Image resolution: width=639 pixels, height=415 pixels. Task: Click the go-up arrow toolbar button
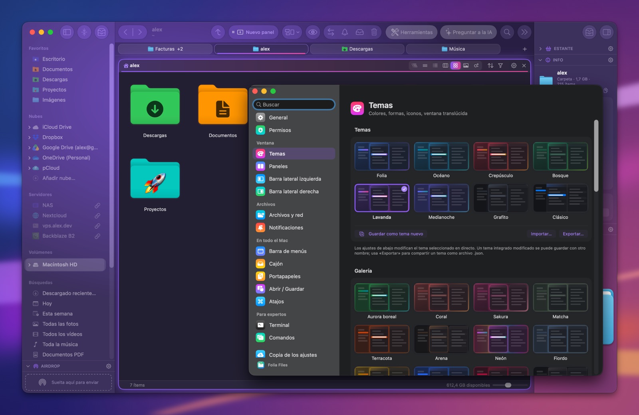[218, 32]
